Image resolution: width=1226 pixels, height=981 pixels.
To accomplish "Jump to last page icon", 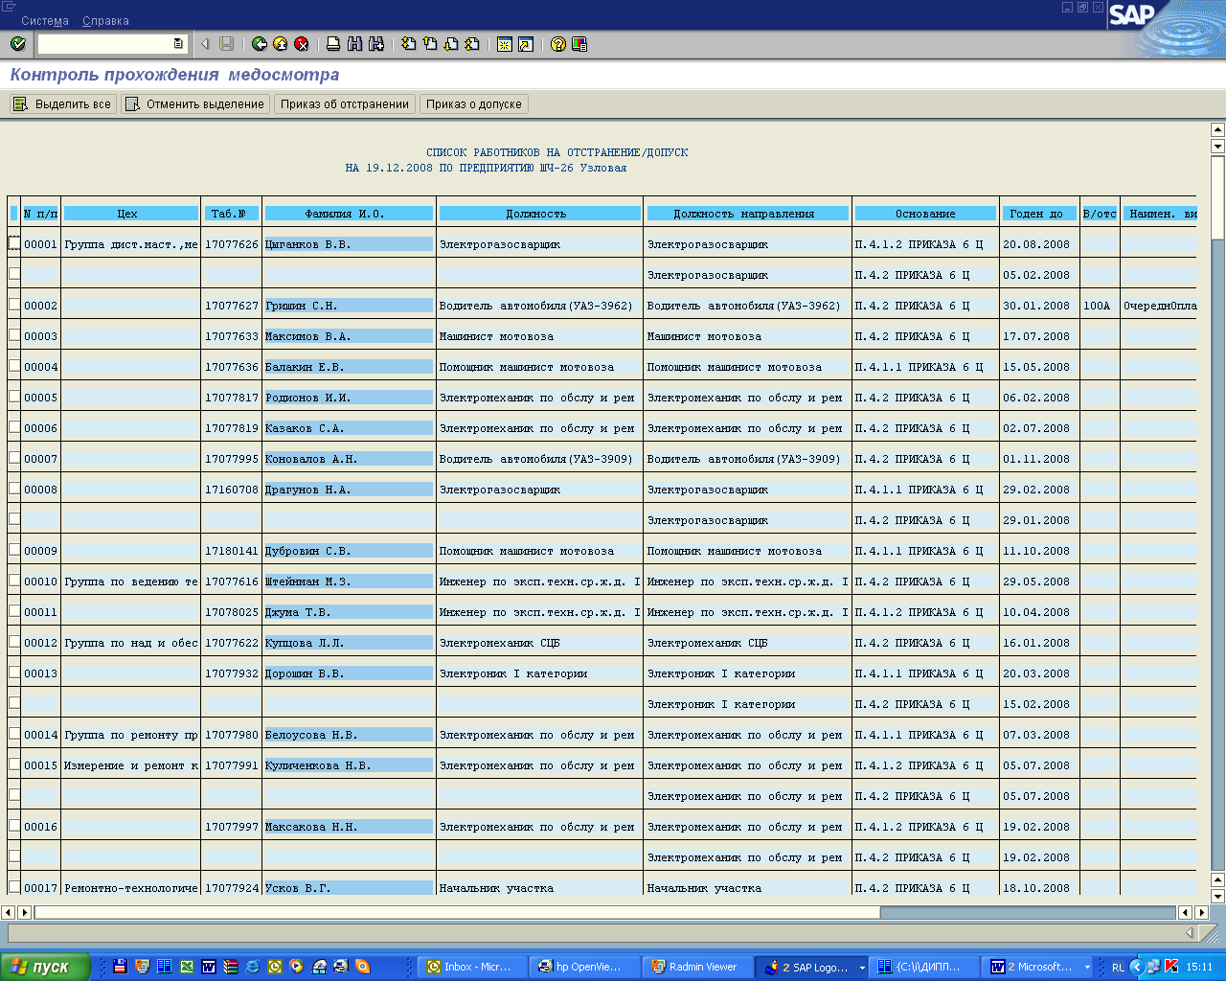I will pyautogui.click(x=472, y=44).
